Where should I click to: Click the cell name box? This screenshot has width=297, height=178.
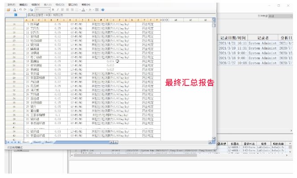coord(16,15)
